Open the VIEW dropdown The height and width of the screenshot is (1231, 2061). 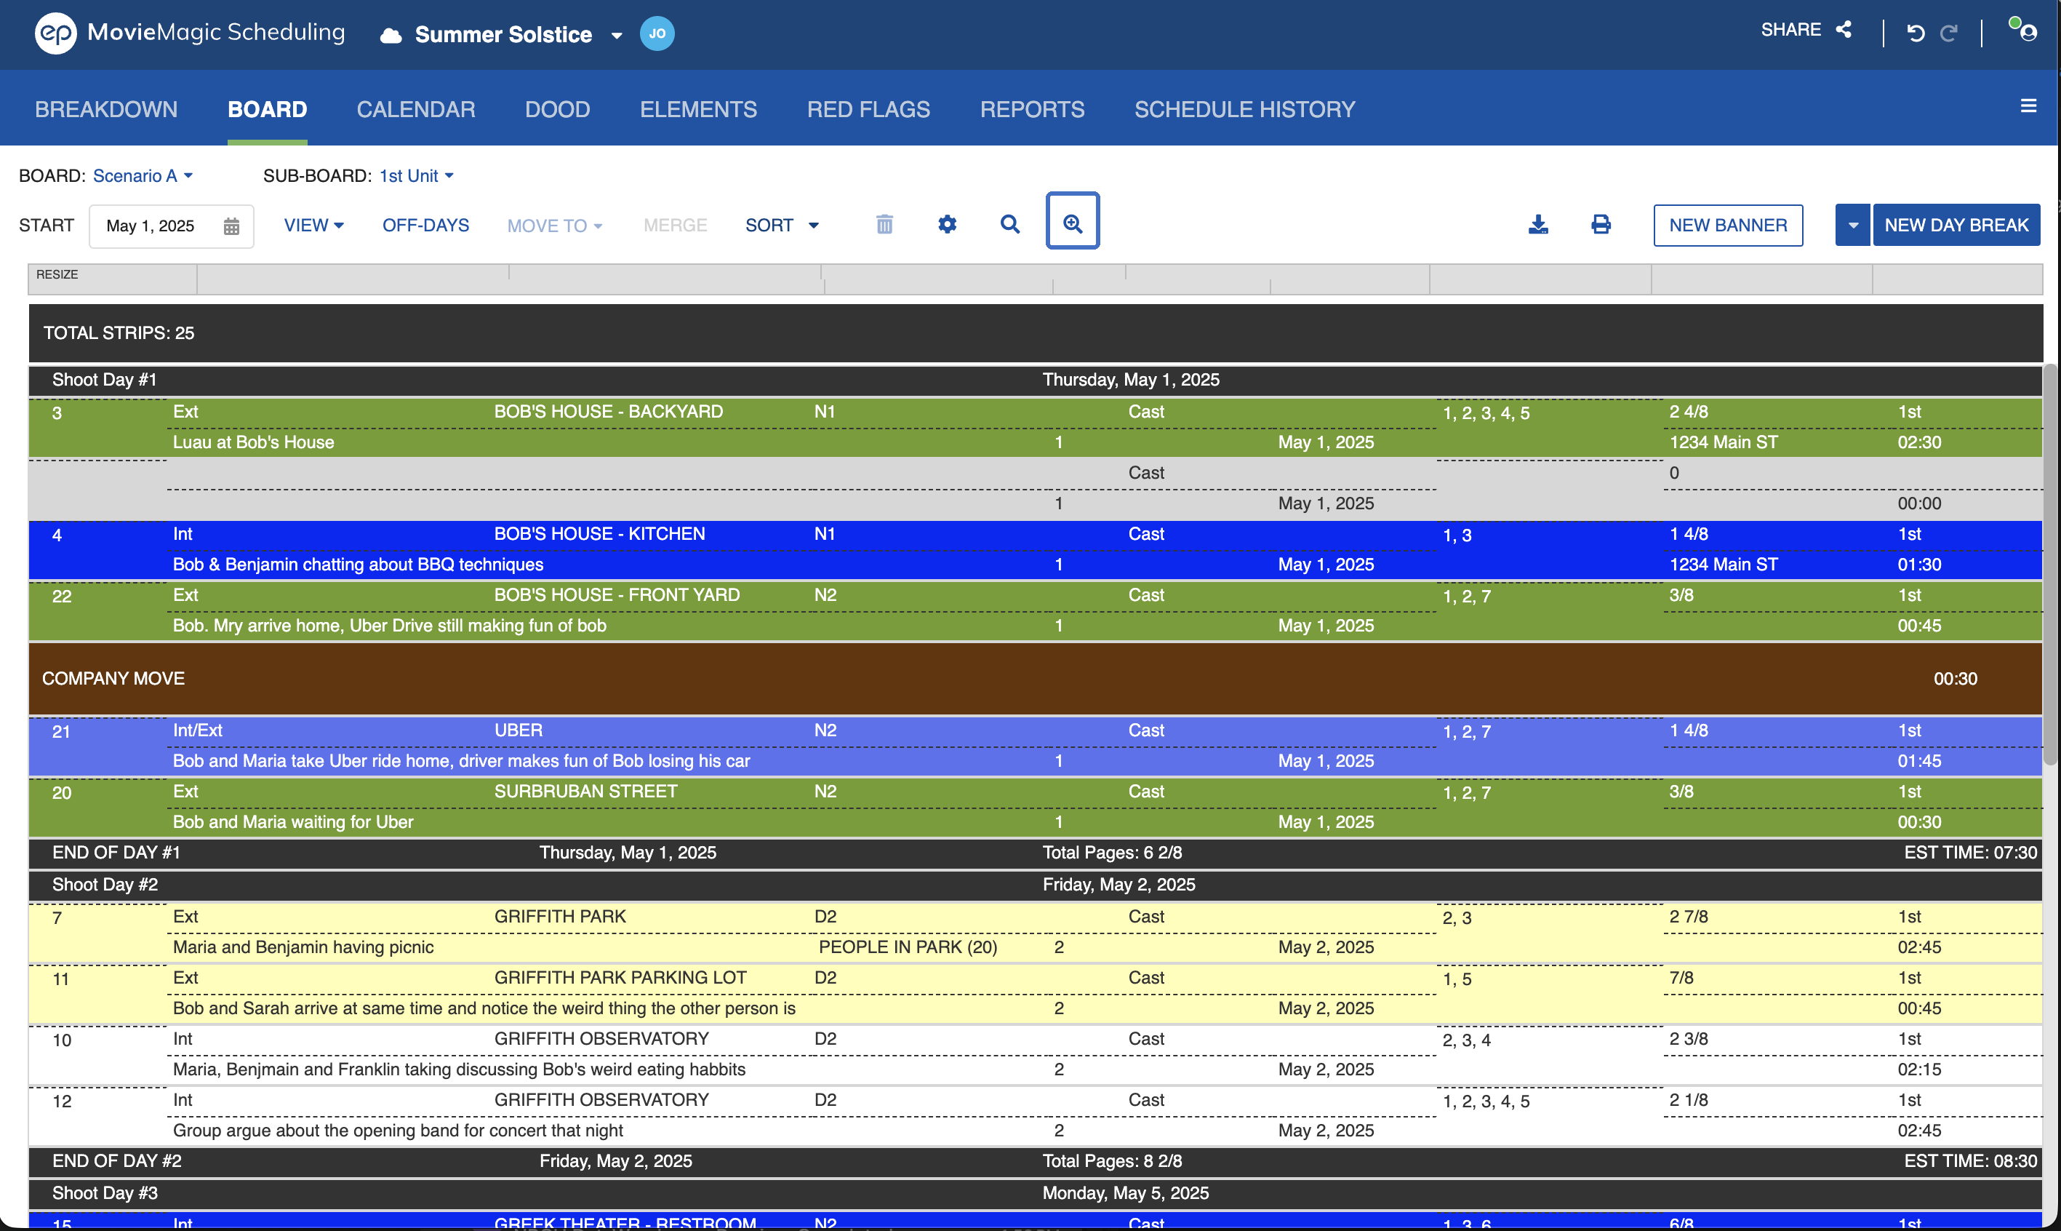click(313, 225)
